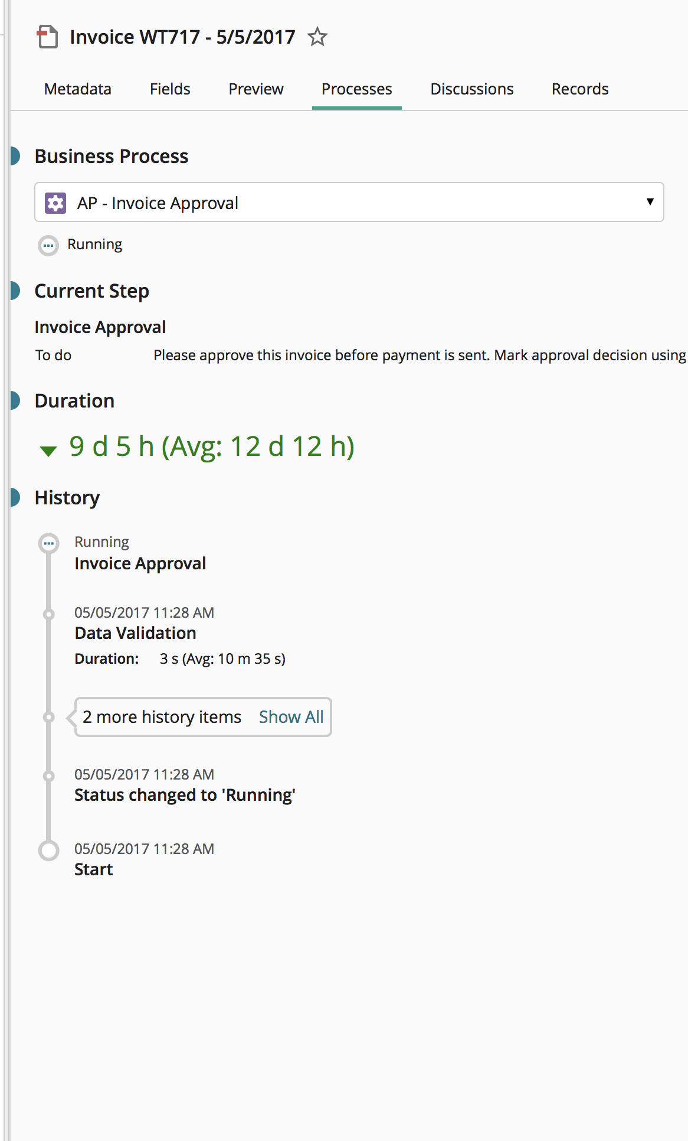Star the invoice as favorite
688x1141 pixels.
[x=317, y=37]
